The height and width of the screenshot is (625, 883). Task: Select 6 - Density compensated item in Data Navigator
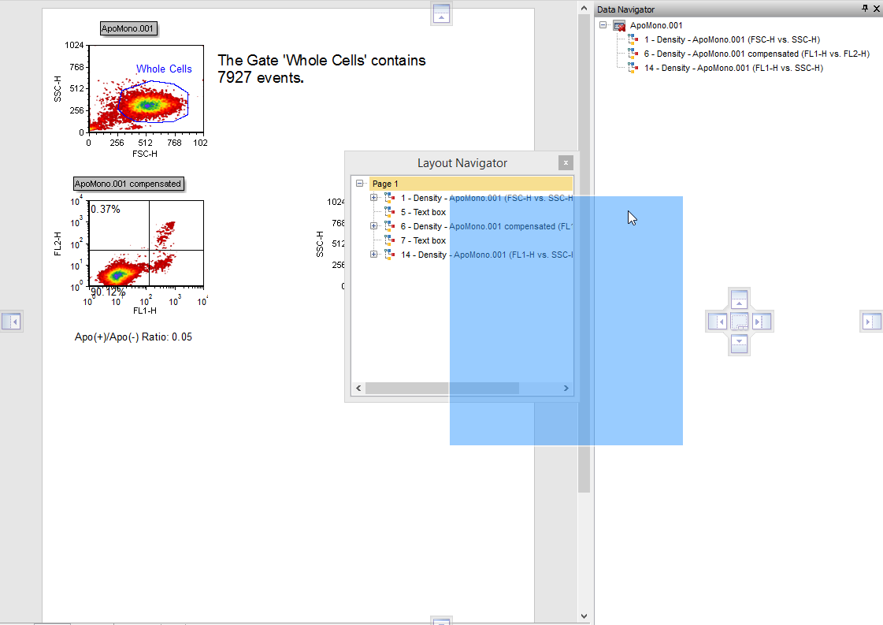click(756, 54)
